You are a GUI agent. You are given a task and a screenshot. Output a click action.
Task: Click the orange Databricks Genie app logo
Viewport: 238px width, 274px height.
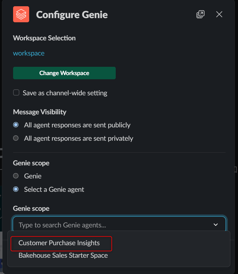(x=21, y=14)
